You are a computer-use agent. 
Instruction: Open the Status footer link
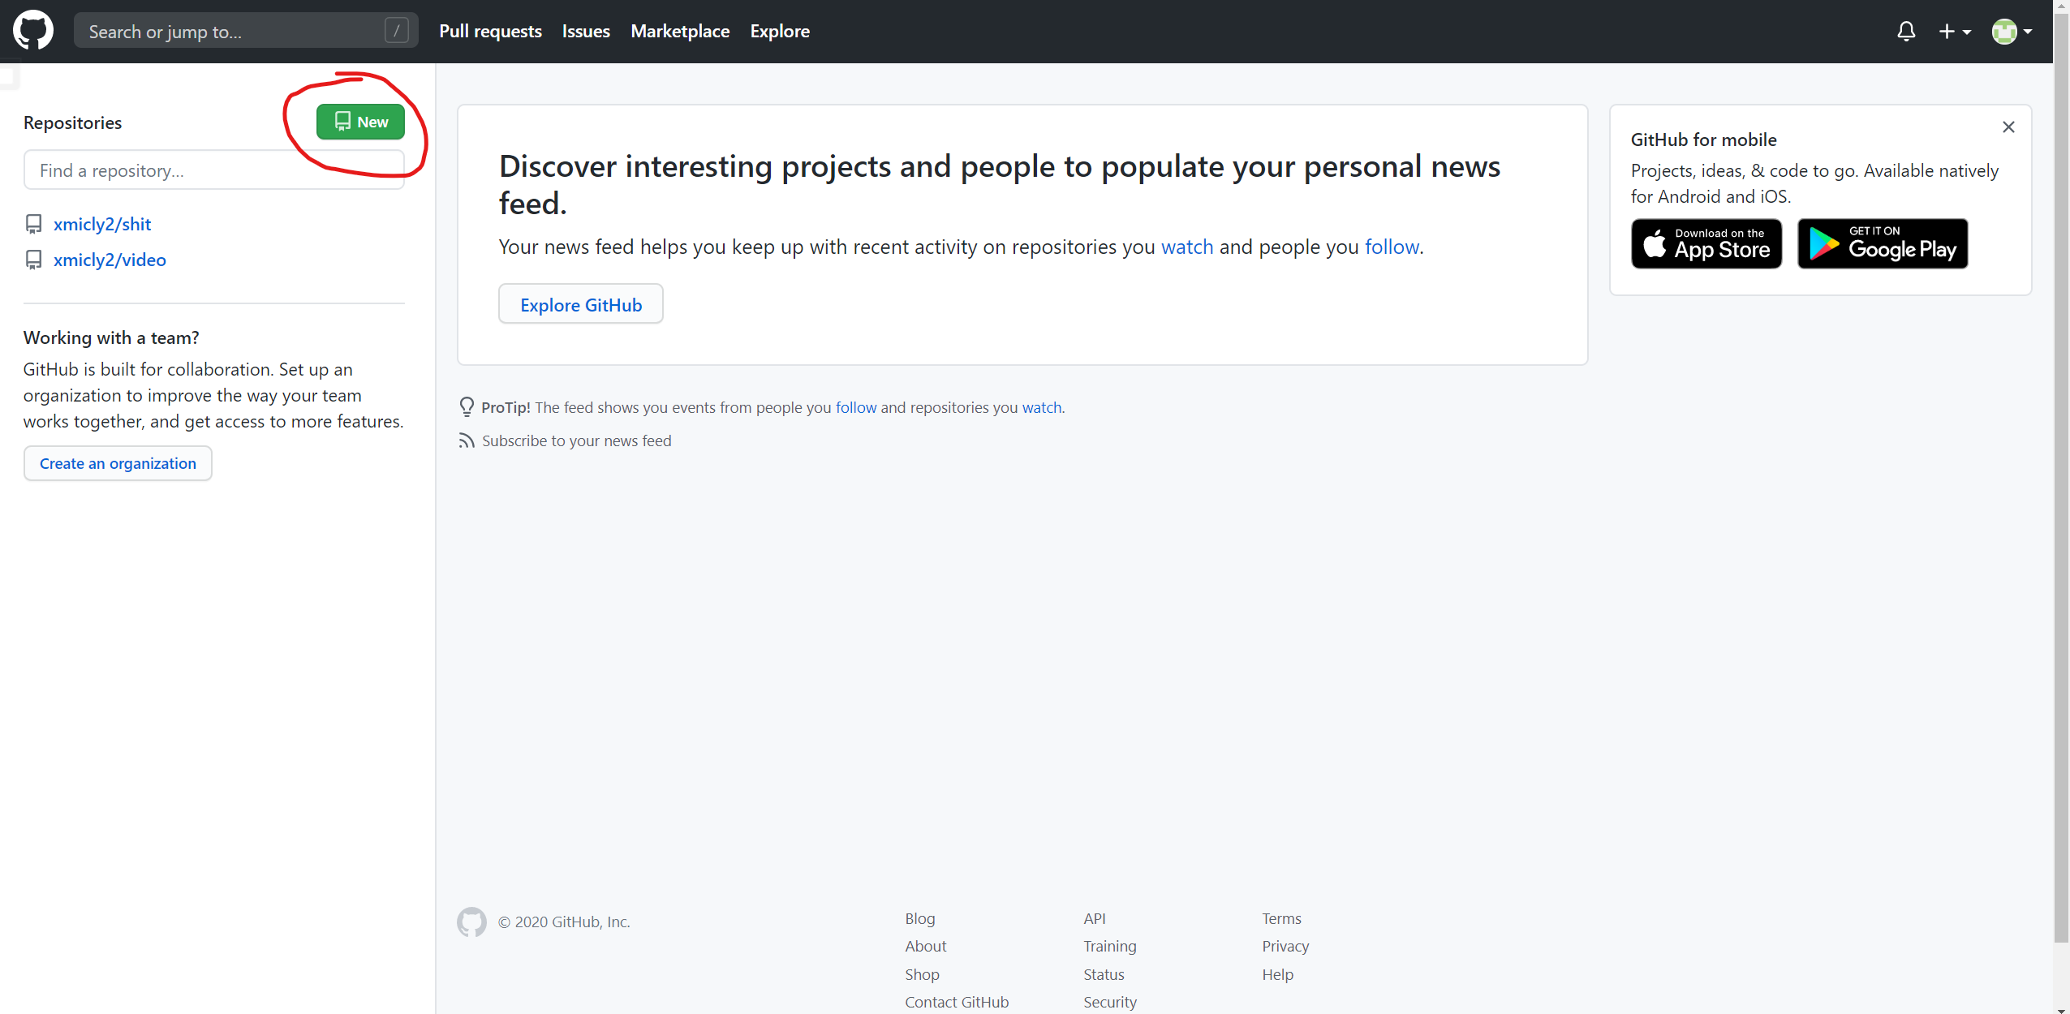(1104, 974)
